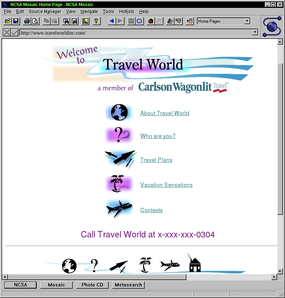The height and width of the screenshot is (298, 285).
Task: Open the Home Pages hotlist dropdown
Action: 247,21
